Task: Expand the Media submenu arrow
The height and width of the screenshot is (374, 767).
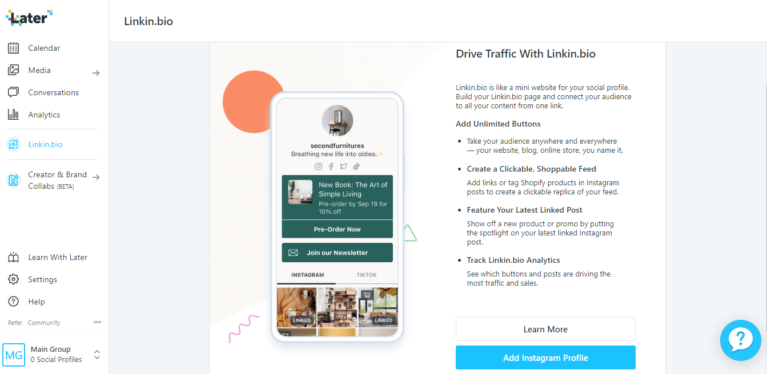Action: [96, 73]
